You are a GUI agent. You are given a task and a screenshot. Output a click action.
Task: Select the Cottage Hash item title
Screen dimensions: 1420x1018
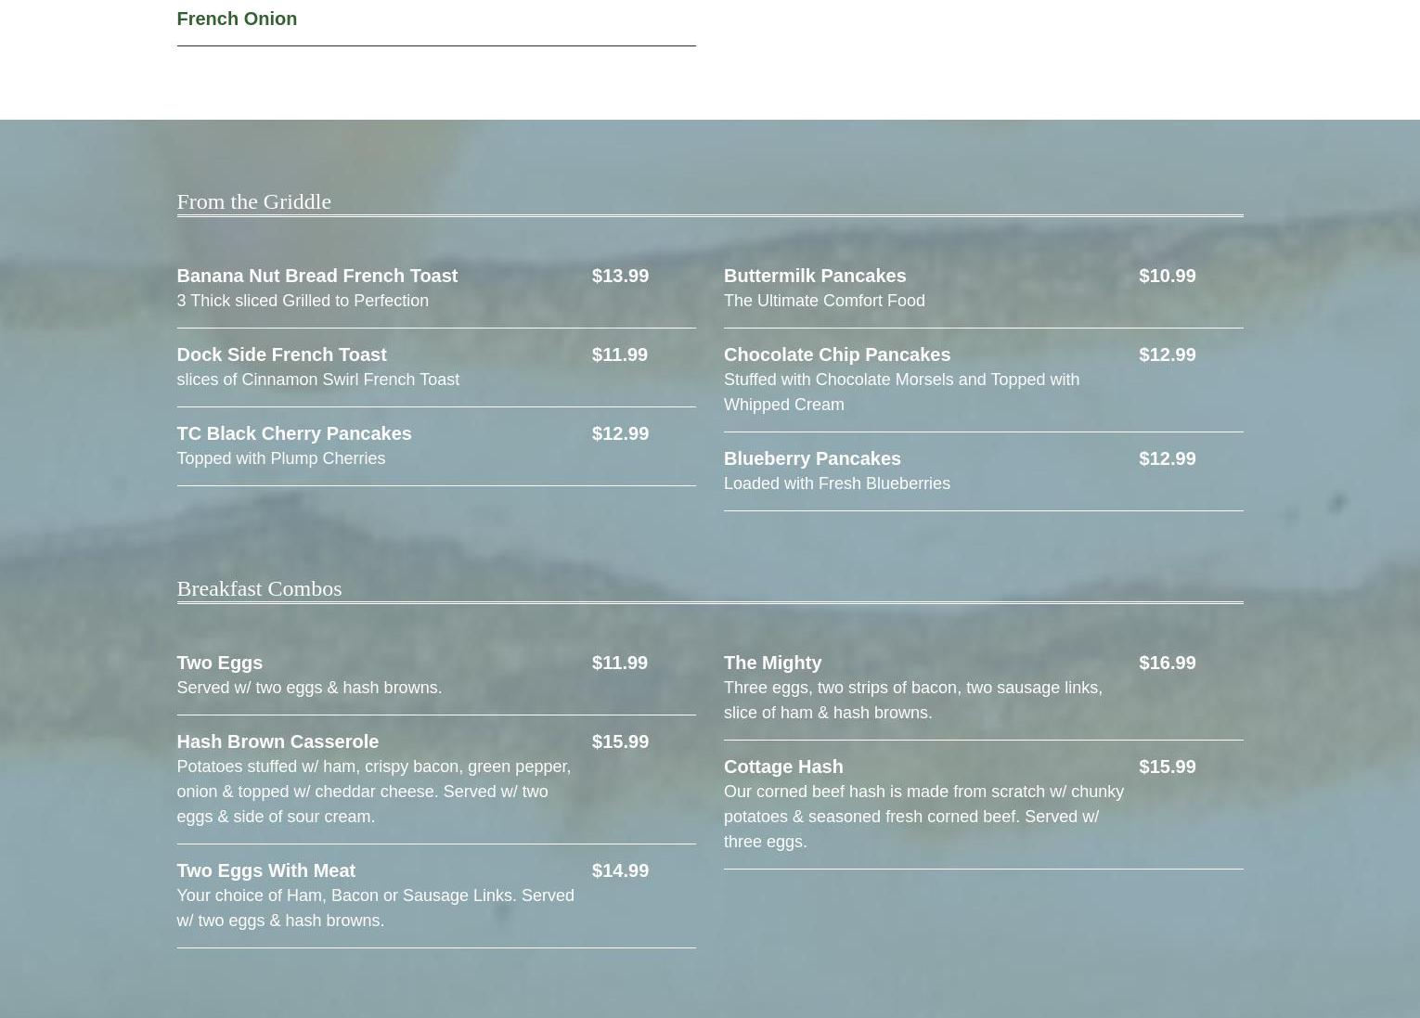[783, 767]
